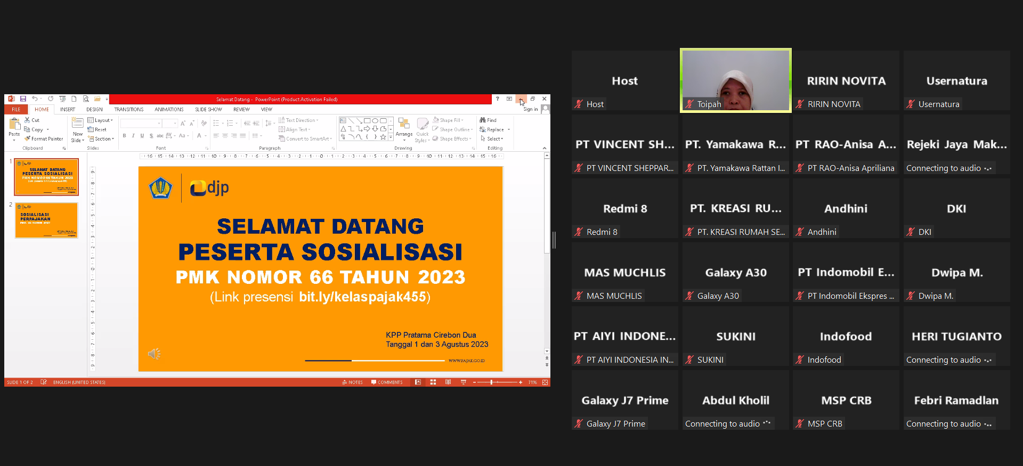Open the TRANSITIONS ribbon tab
Image resolution: width=1023 pixels, height=466 pixels.
[x=128, y=110]
